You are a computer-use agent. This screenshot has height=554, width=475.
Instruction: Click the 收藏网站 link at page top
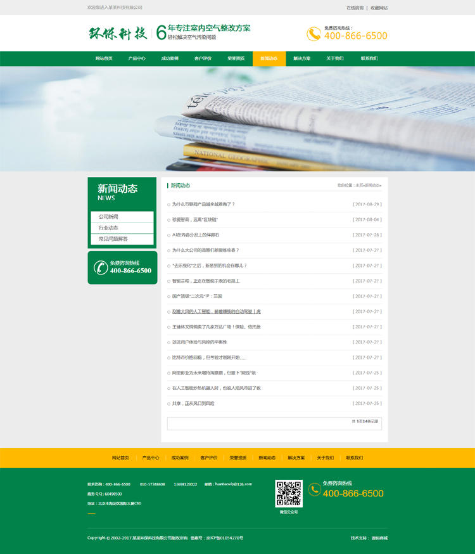point(379,8)
